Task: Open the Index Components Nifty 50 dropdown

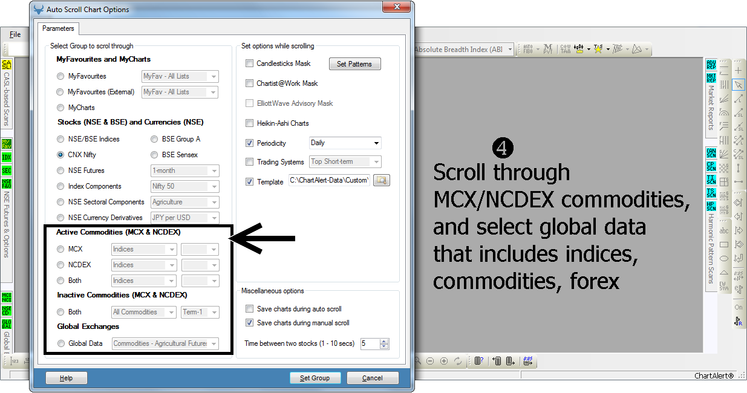Action: (x=184, y=186)
